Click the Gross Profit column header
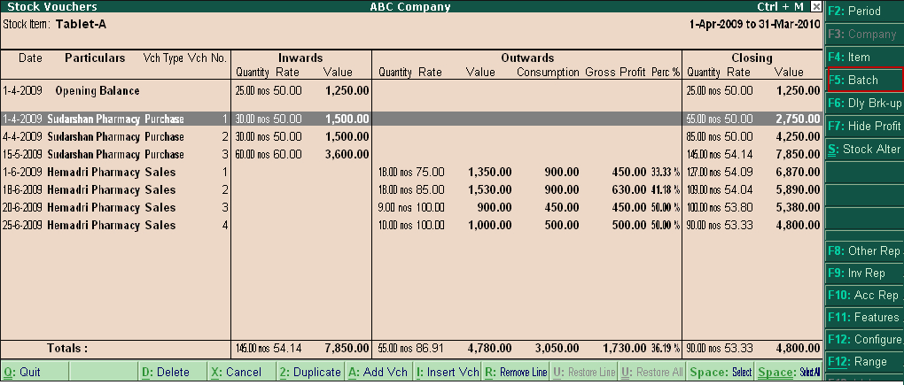904x385 pixels. [615, 73]
